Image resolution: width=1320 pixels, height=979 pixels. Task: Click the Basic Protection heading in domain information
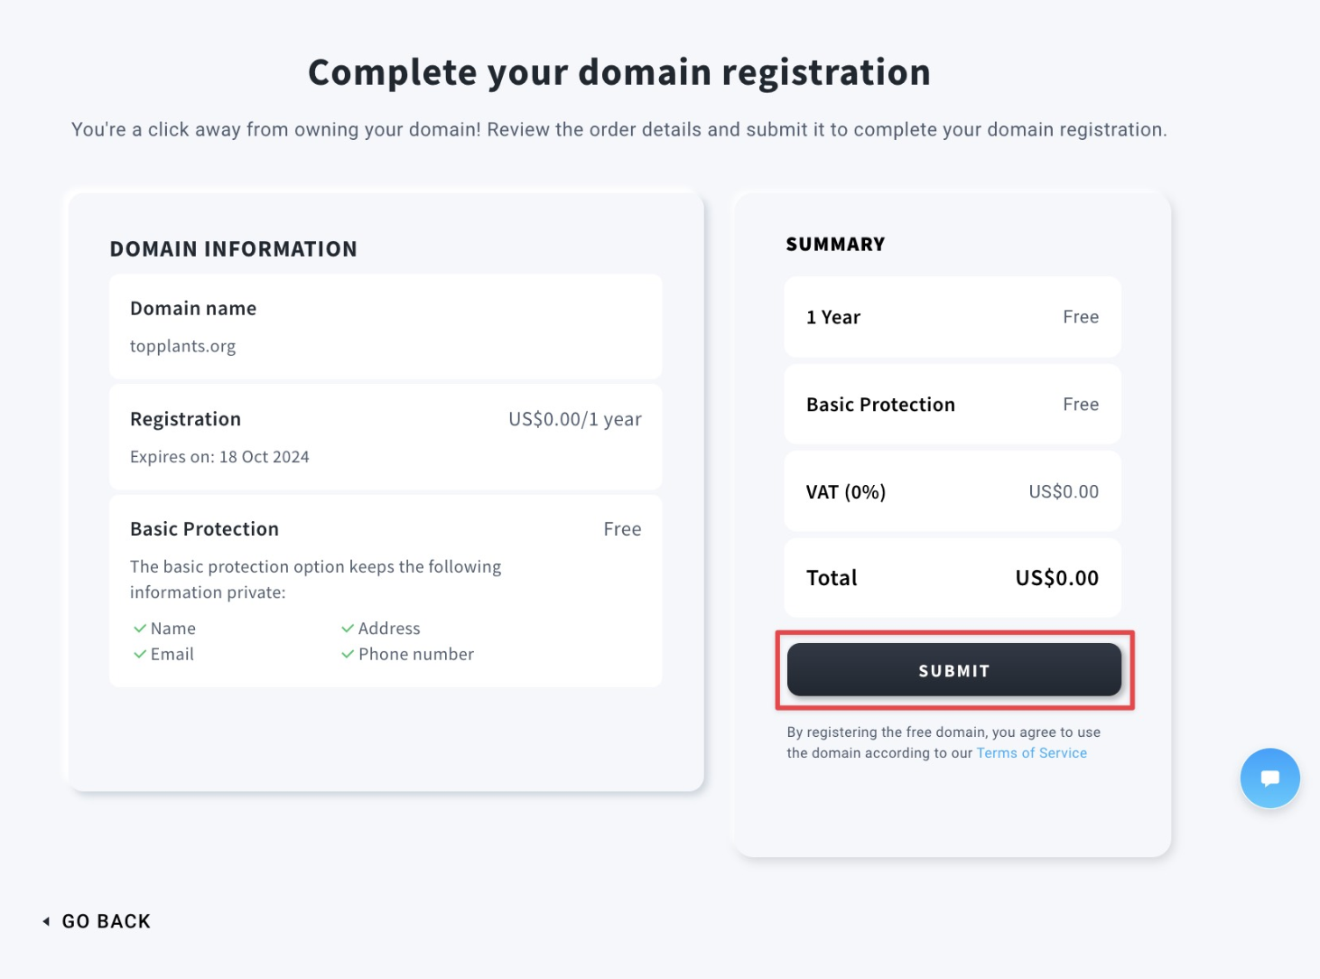tap(204, 529)
